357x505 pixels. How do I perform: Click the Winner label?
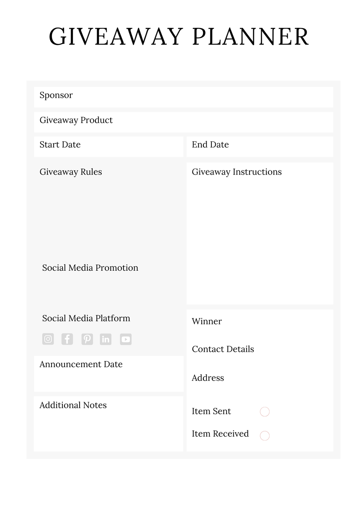point(207,321)
